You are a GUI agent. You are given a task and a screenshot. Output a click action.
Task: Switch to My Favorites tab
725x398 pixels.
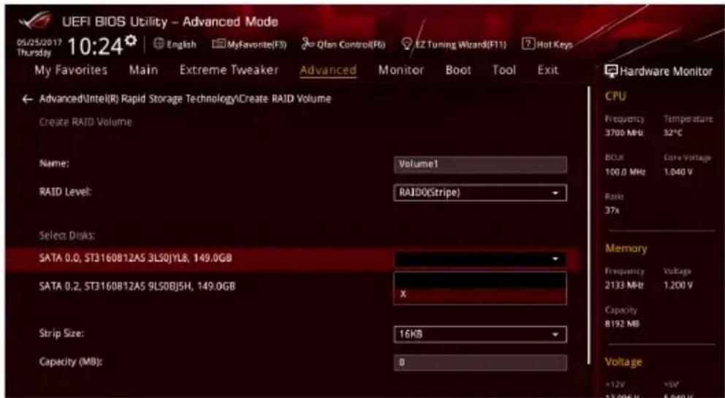pos(71,70)
